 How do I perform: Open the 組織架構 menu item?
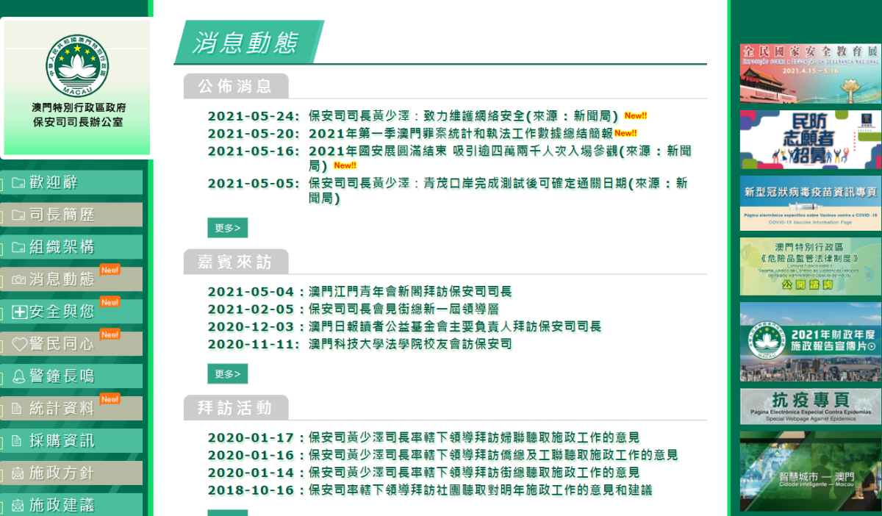pos(62,248)
